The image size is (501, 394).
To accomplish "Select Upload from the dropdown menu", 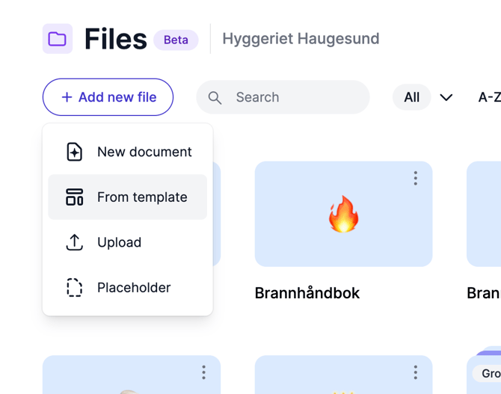I will tap(128, 242).
